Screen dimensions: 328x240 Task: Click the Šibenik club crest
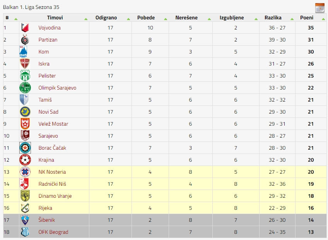click(25, 220)
